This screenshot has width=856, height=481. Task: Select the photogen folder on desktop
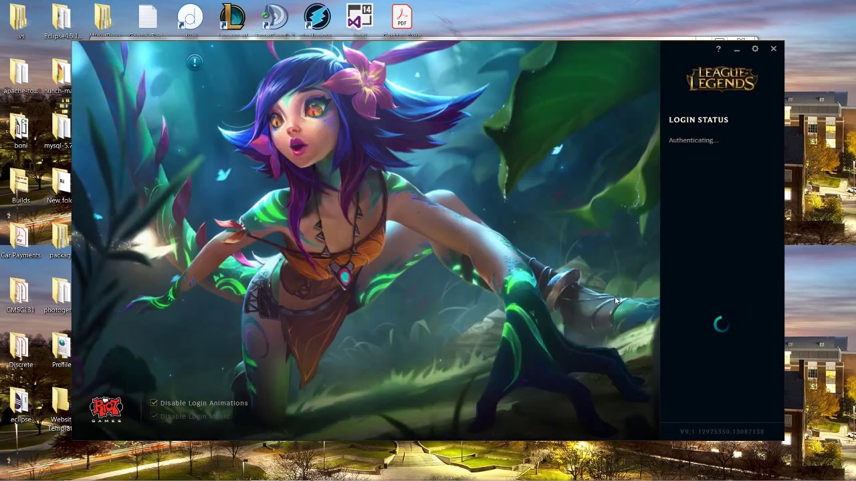59,295
